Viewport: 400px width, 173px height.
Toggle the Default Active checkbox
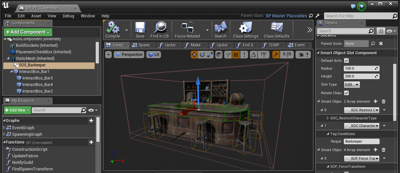tap(346, 61)
